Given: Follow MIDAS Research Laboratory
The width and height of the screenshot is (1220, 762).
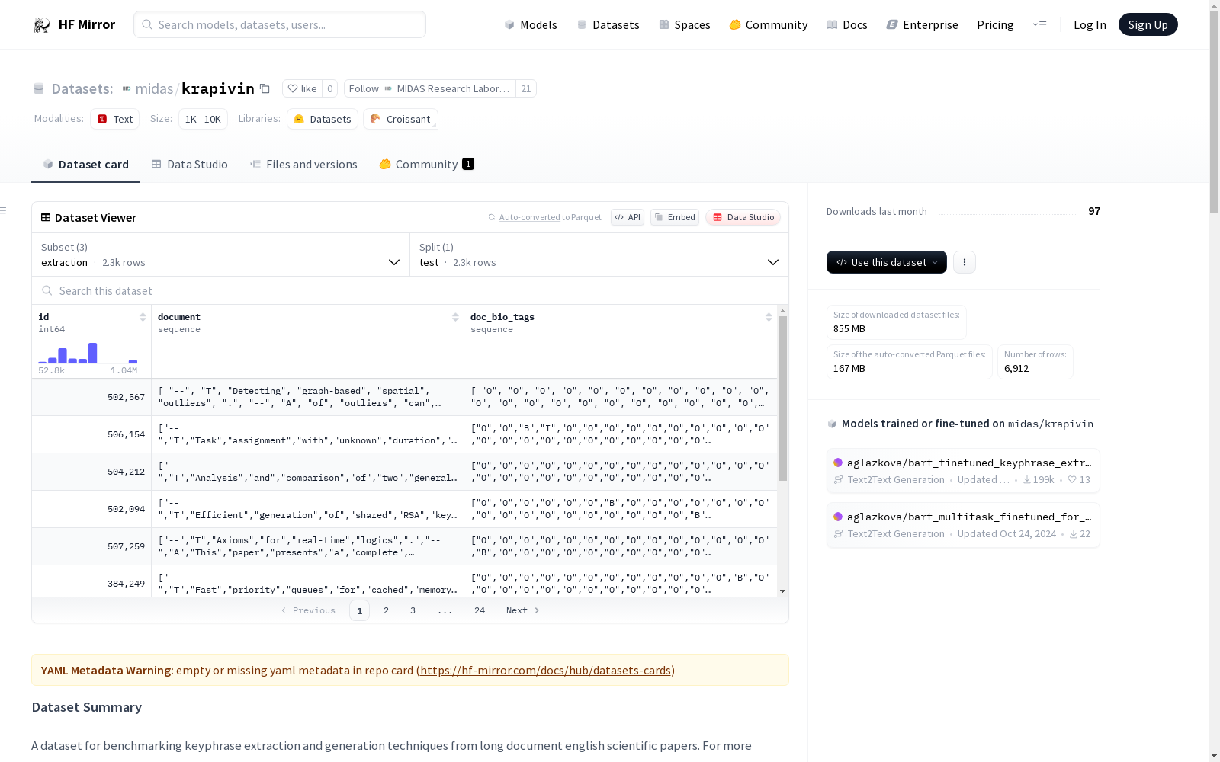Looking at the screenshot, I should point(430,88).
